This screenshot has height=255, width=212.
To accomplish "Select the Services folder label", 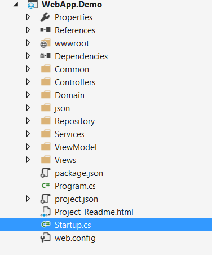I will [x=69, y=134].
